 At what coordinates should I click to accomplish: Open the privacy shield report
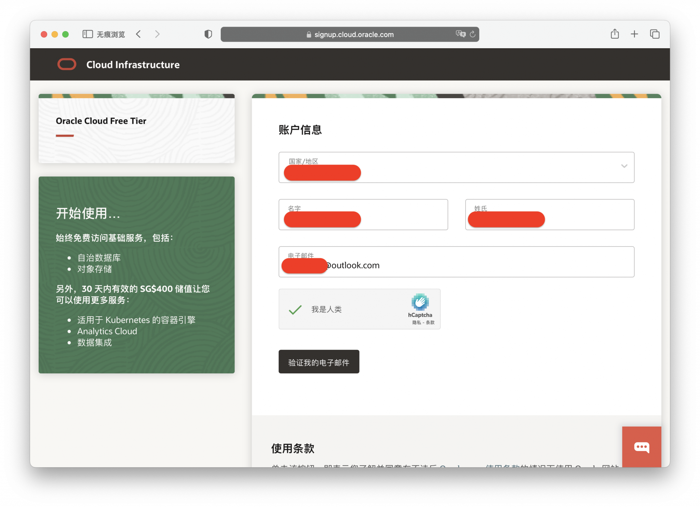click(x=208, y=34)
